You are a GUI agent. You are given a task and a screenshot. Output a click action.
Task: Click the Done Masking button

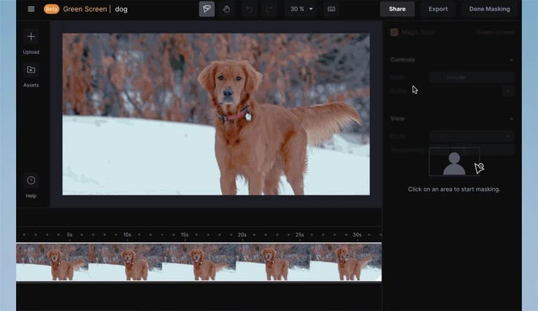[489, 9]
